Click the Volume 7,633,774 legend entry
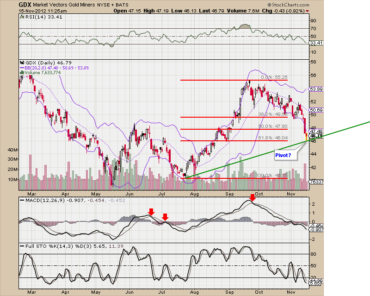 click(x=43, y=73)
